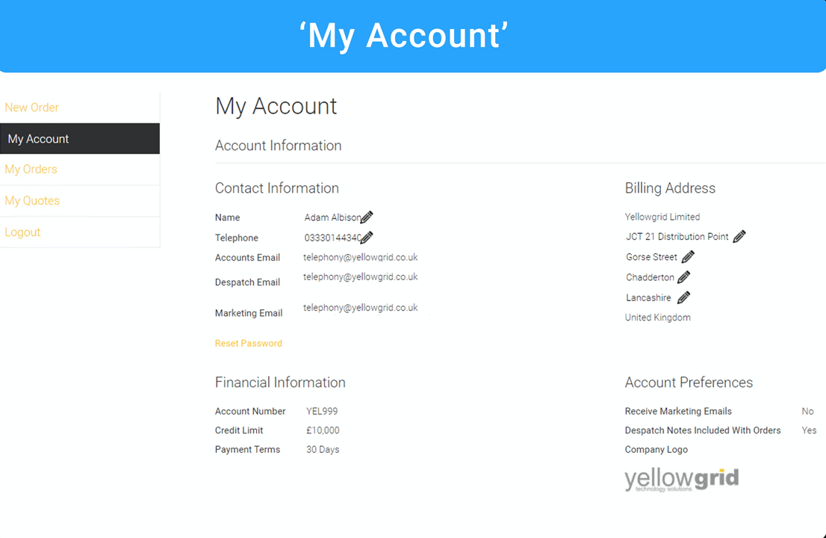Click the Reset Password link
Image resolution: width=826 pixels, height=538 pixels.
pos(249,343)
